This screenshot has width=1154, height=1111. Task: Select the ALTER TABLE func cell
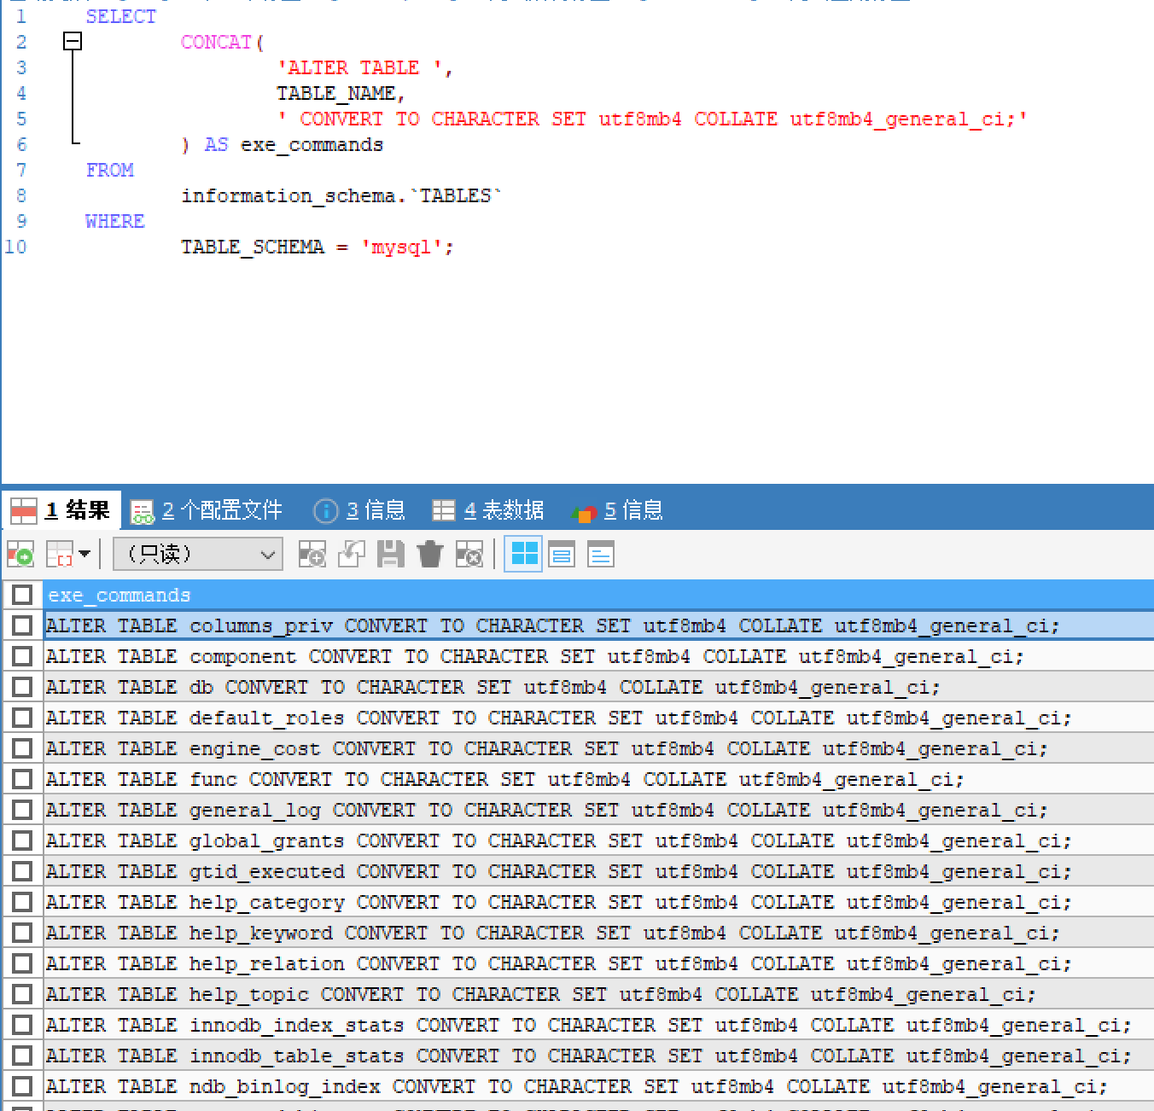point(598,779)
